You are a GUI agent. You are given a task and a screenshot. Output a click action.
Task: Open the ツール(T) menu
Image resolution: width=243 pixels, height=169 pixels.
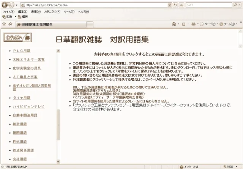click(69, 12)
